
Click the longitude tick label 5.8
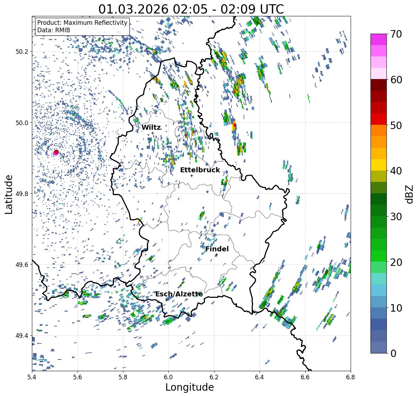point(123,377)
